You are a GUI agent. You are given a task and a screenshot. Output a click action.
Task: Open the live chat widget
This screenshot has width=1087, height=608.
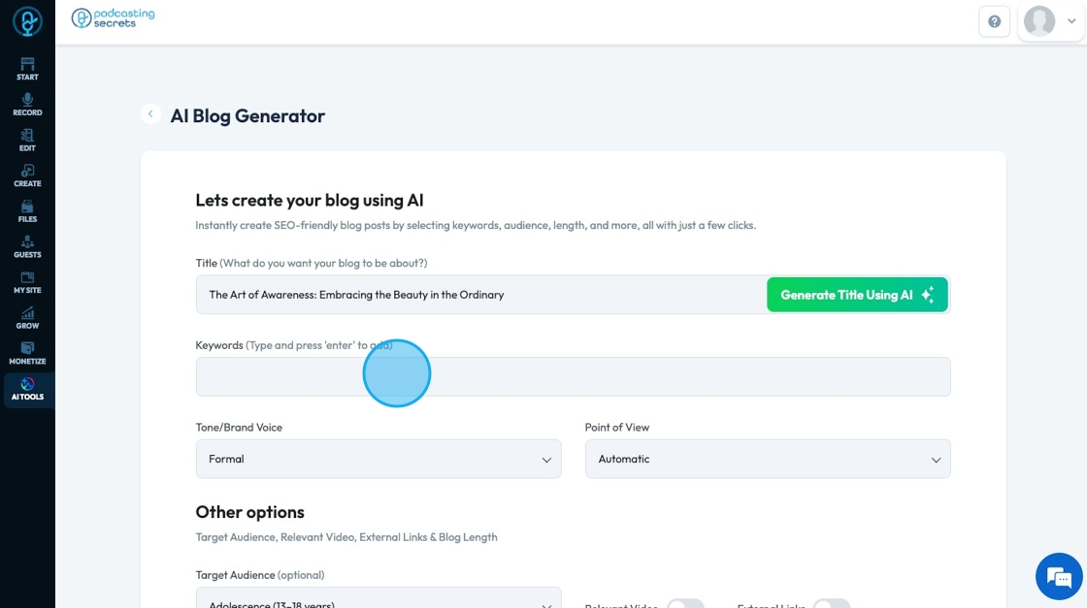pyautogui.click(x=1059, y=578)
